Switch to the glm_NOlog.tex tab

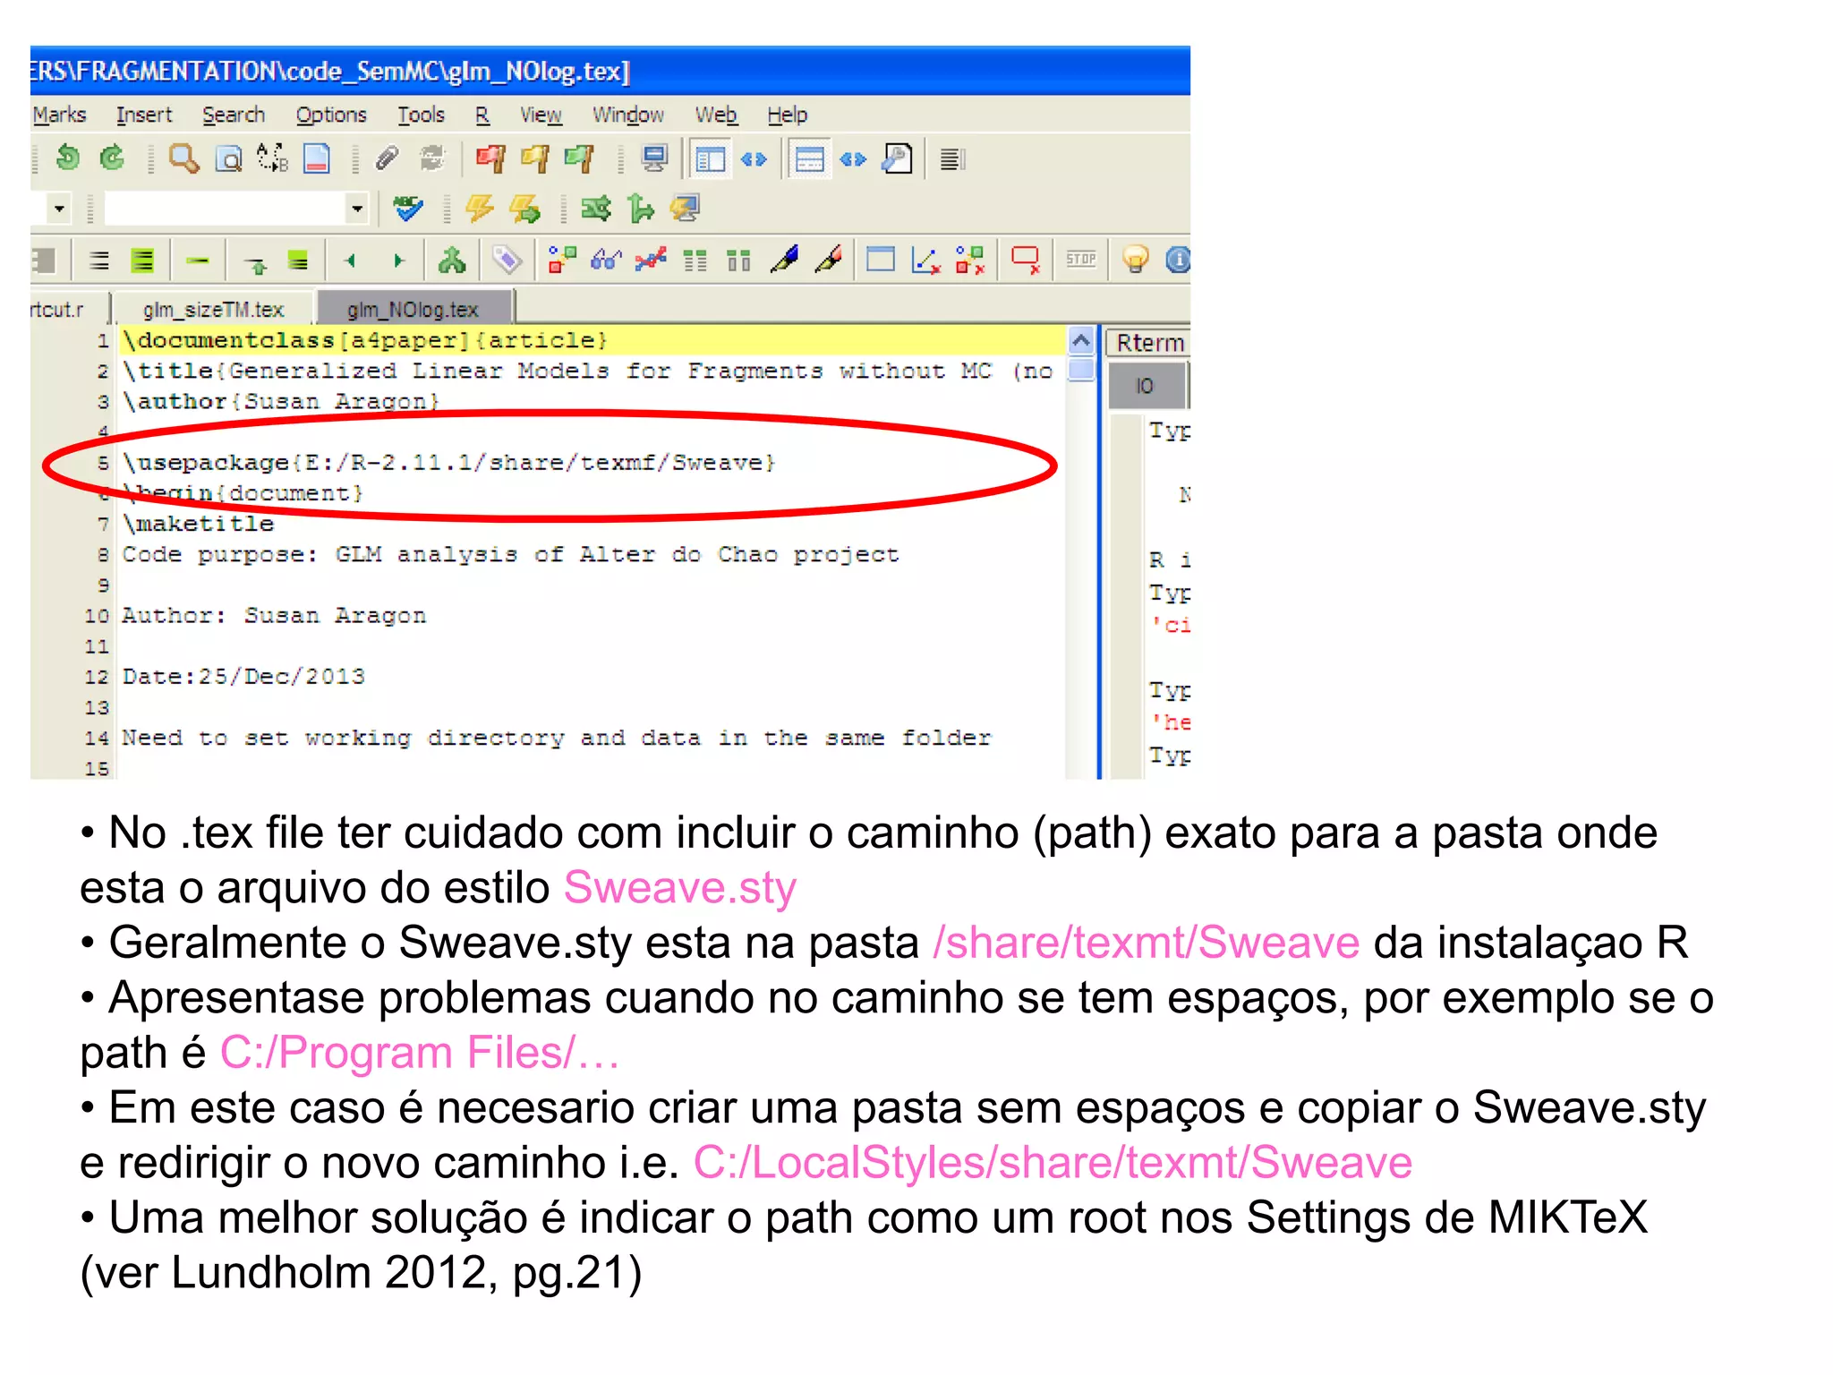pyautogui.click(x=413, y=310)
